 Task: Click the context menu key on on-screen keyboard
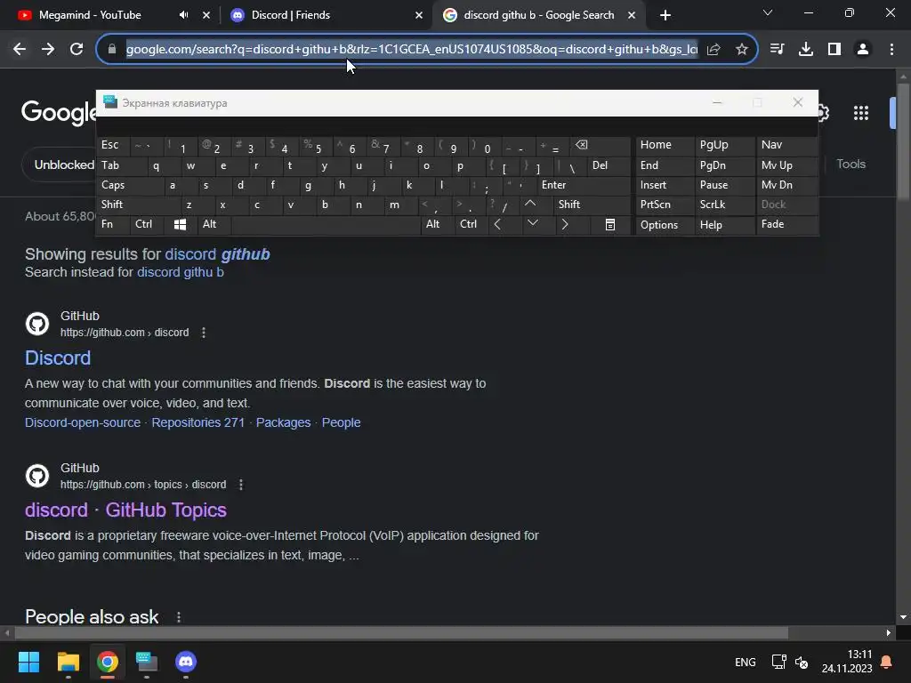click(x=610, y=225)
